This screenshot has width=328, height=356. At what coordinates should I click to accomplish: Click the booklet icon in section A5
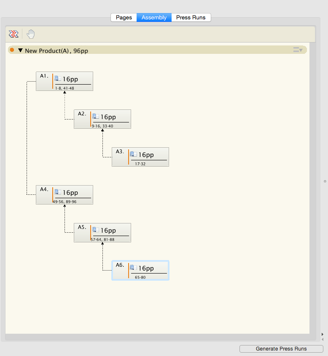96,230
